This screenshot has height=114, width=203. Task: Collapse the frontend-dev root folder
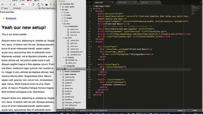[59, 4]
